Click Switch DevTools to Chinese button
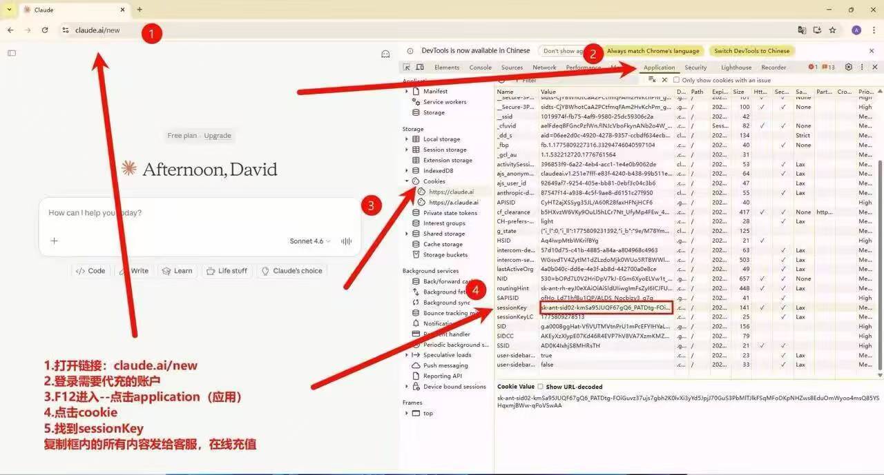This screenshot has height=475, width=884. pos(752,51)
